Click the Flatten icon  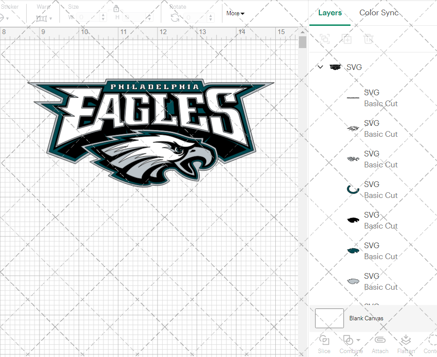tap(406, 340)
